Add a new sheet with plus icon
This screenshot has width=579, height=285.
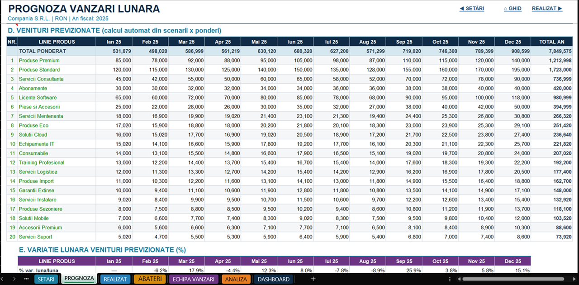(313, 279)
